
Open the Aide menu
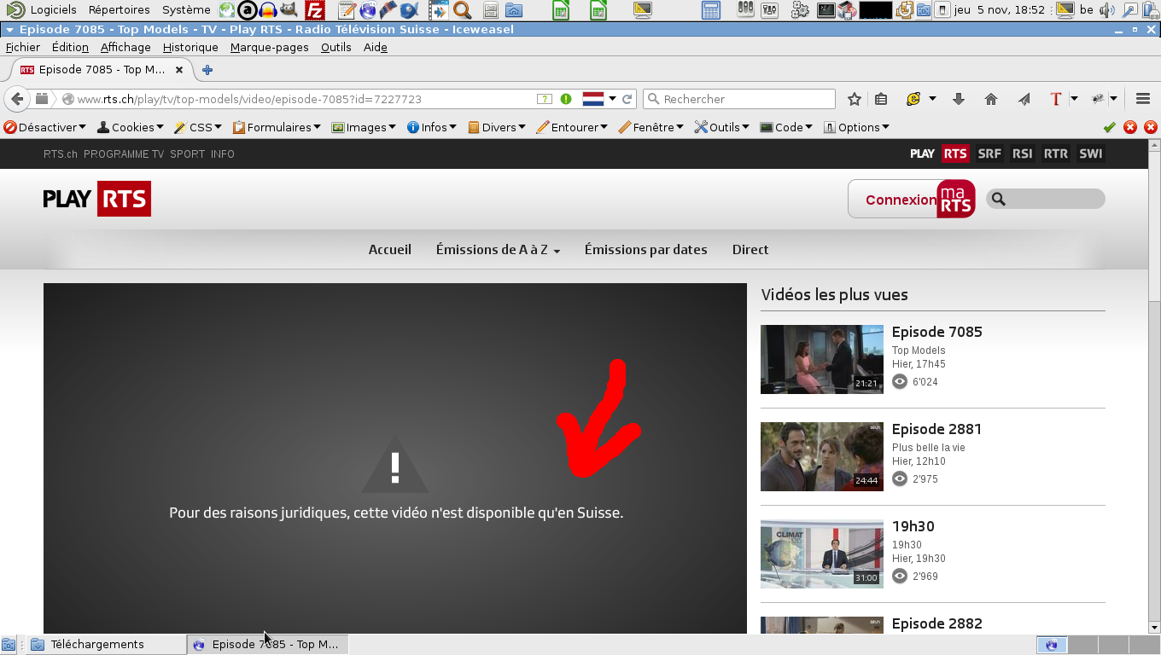pos(376,48)
